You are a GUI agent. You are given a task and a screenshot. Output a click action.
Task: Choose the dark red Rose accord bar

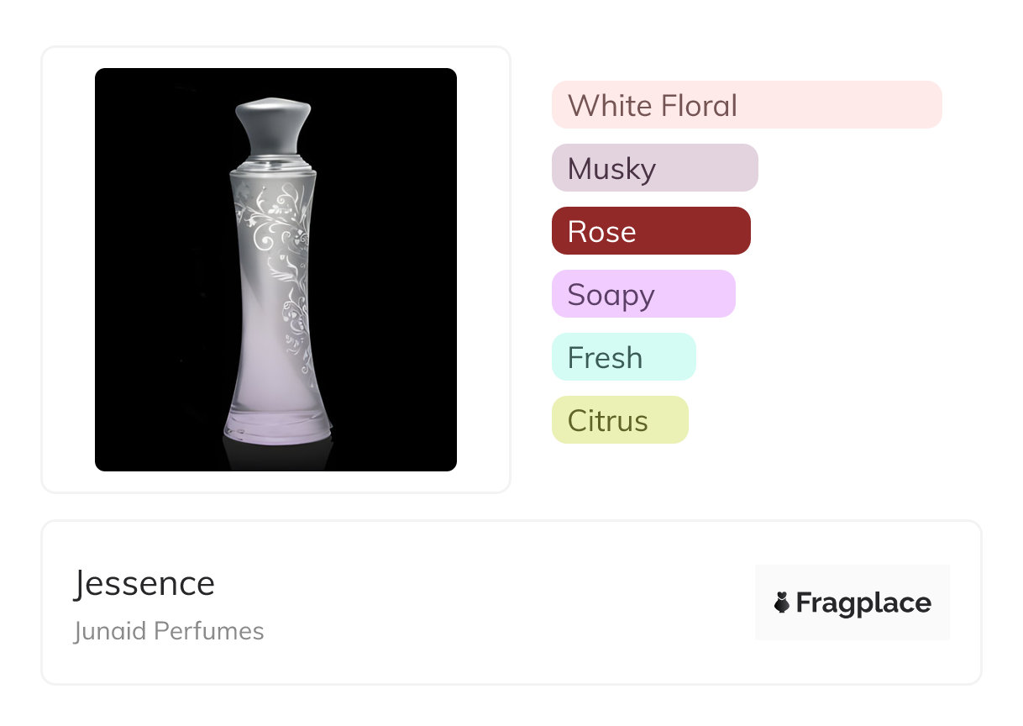click(x=650, y=231)
